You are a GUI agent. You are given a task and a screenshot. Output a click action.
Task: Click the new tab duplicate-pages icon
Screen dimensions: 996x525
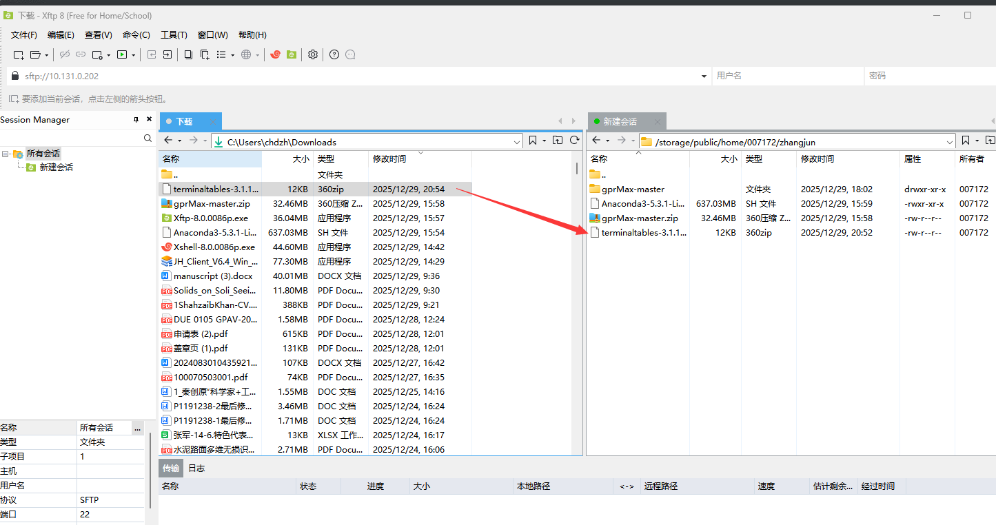pos(205,54)
